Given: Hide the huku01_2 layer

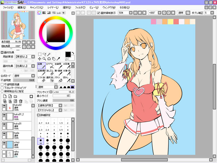Looking at the screenshot, I should pos(4,115).
